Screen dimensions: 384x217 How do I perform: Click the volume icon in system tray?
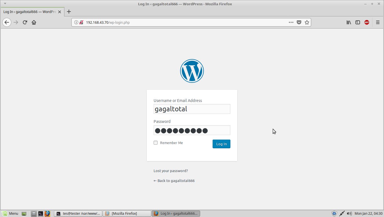point(350,213)
